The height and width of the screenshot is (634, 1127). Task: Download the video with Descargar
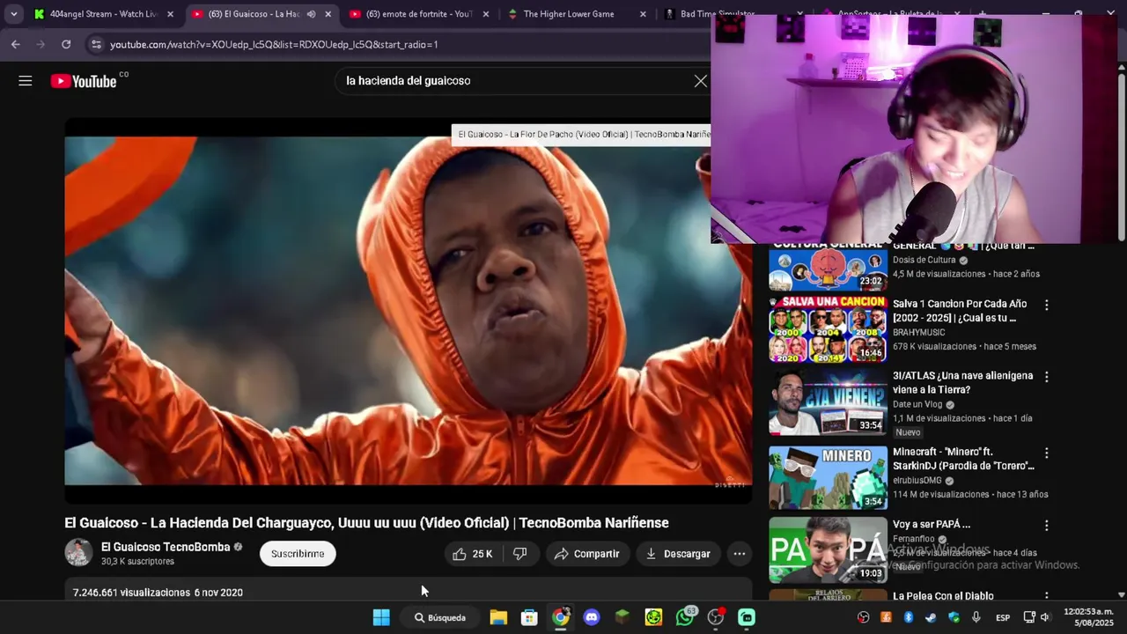point(678,554)
